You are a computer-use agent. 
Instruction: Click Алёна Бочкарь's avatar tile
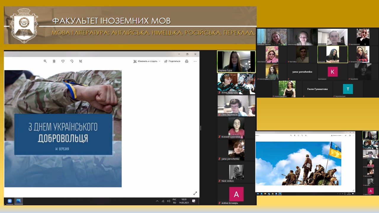pyautogui.click(x=236, y=194)
